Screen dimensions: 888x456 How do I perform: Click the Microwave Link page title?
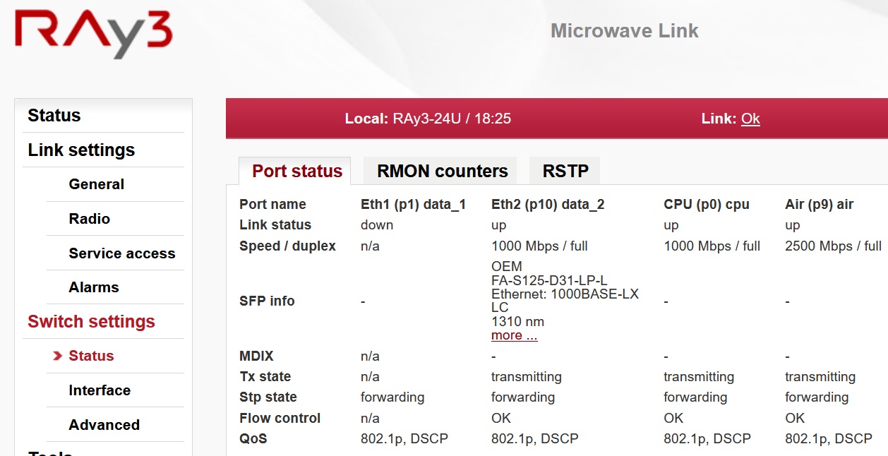click(624, 31)
